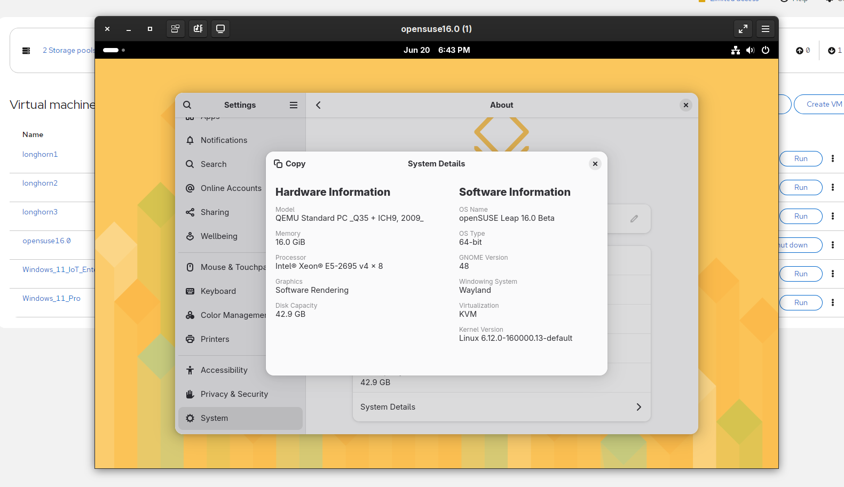The image size is (844, 487).
Task: Open the kebab menu for longhorn2 row
Action: point(833,187)
